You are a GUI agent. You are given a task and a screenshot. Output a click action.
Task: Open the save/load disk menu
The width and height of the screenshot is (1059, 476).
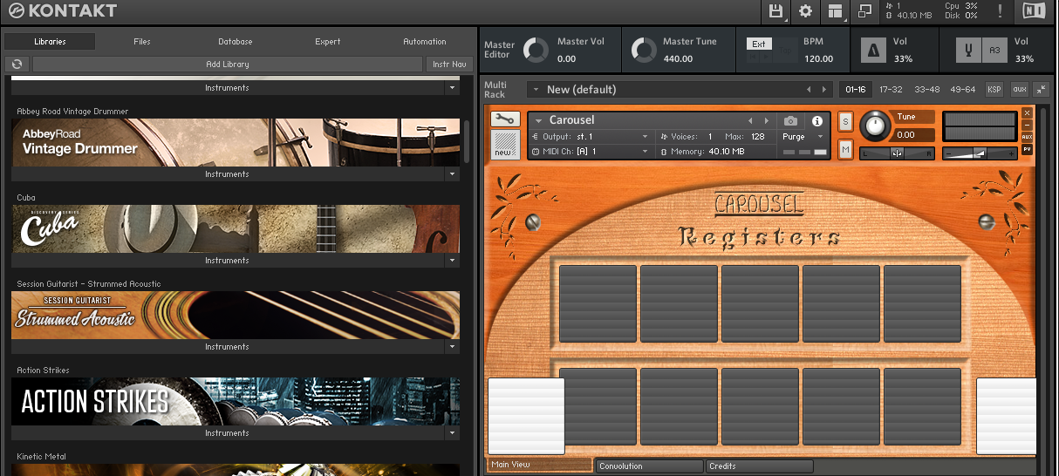[775, 11]
